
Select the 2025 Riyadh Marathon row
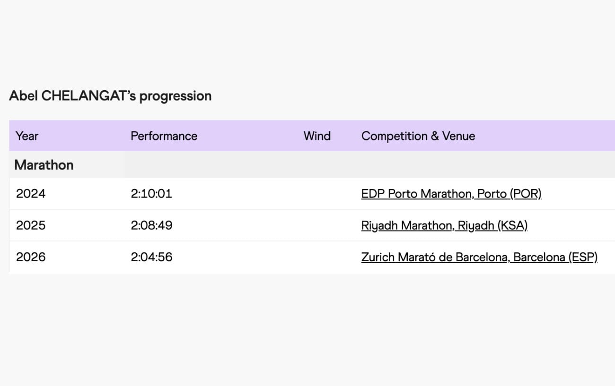[237, 225]
